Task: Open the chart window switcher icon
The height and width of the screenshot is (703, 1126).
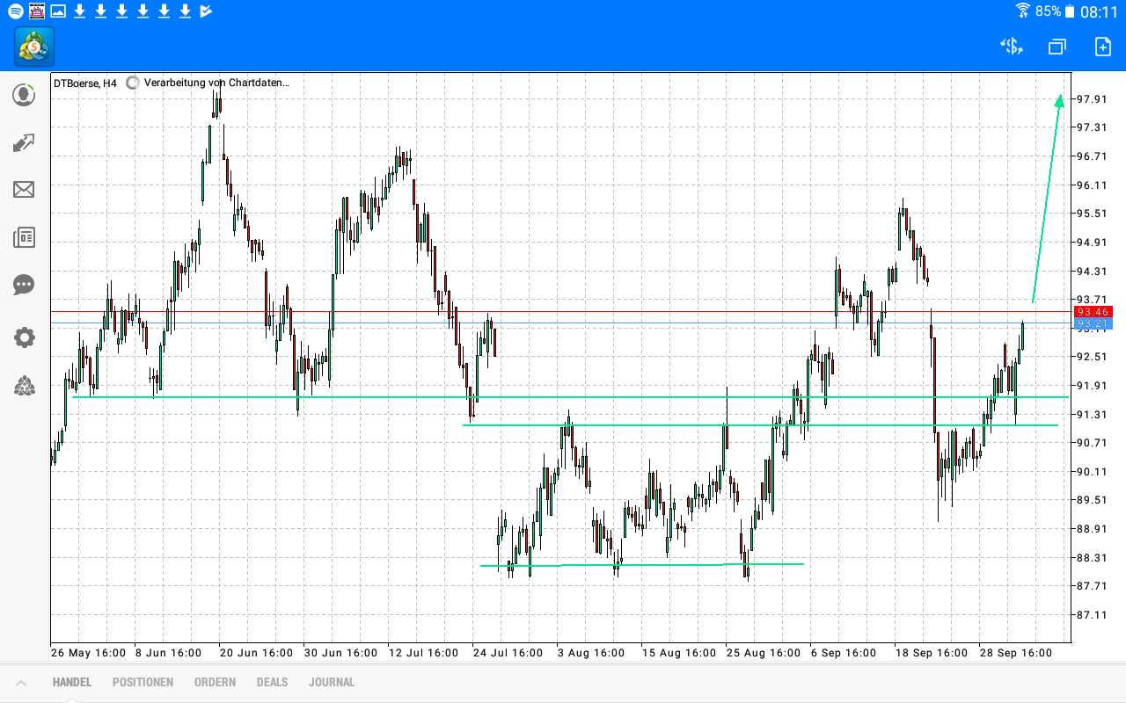Action: [x=1057, y=47]
